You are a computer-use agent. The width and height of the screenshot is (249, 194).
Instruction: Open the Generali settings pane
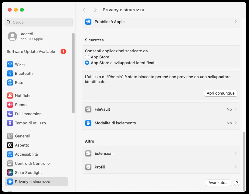click(x=36, y=136)
